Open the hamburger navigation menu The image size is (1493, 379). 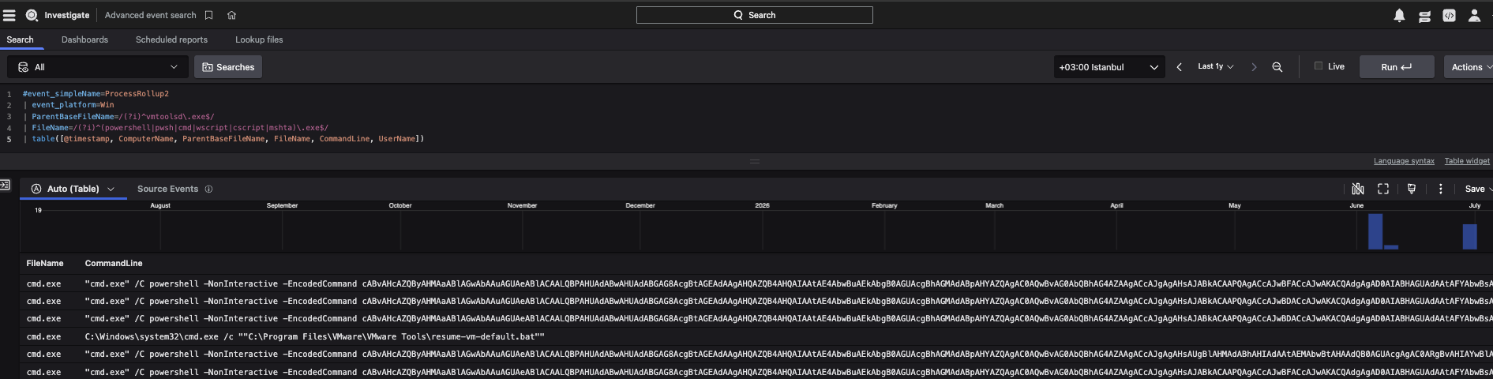click(x=9, y=15)
